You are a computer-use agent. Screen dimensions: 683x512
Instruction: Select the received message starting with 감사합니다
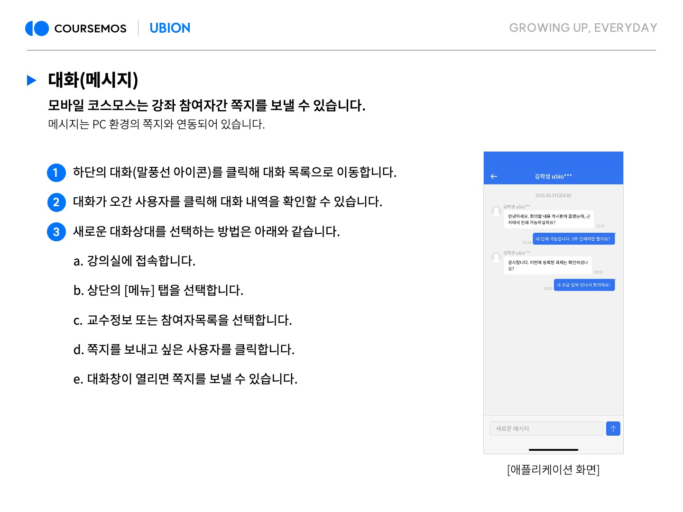coord(547,265)
